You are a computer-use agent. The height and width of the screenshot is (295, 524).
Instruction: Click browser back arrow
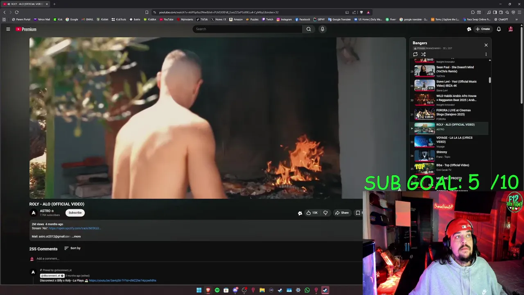(5, 12)
